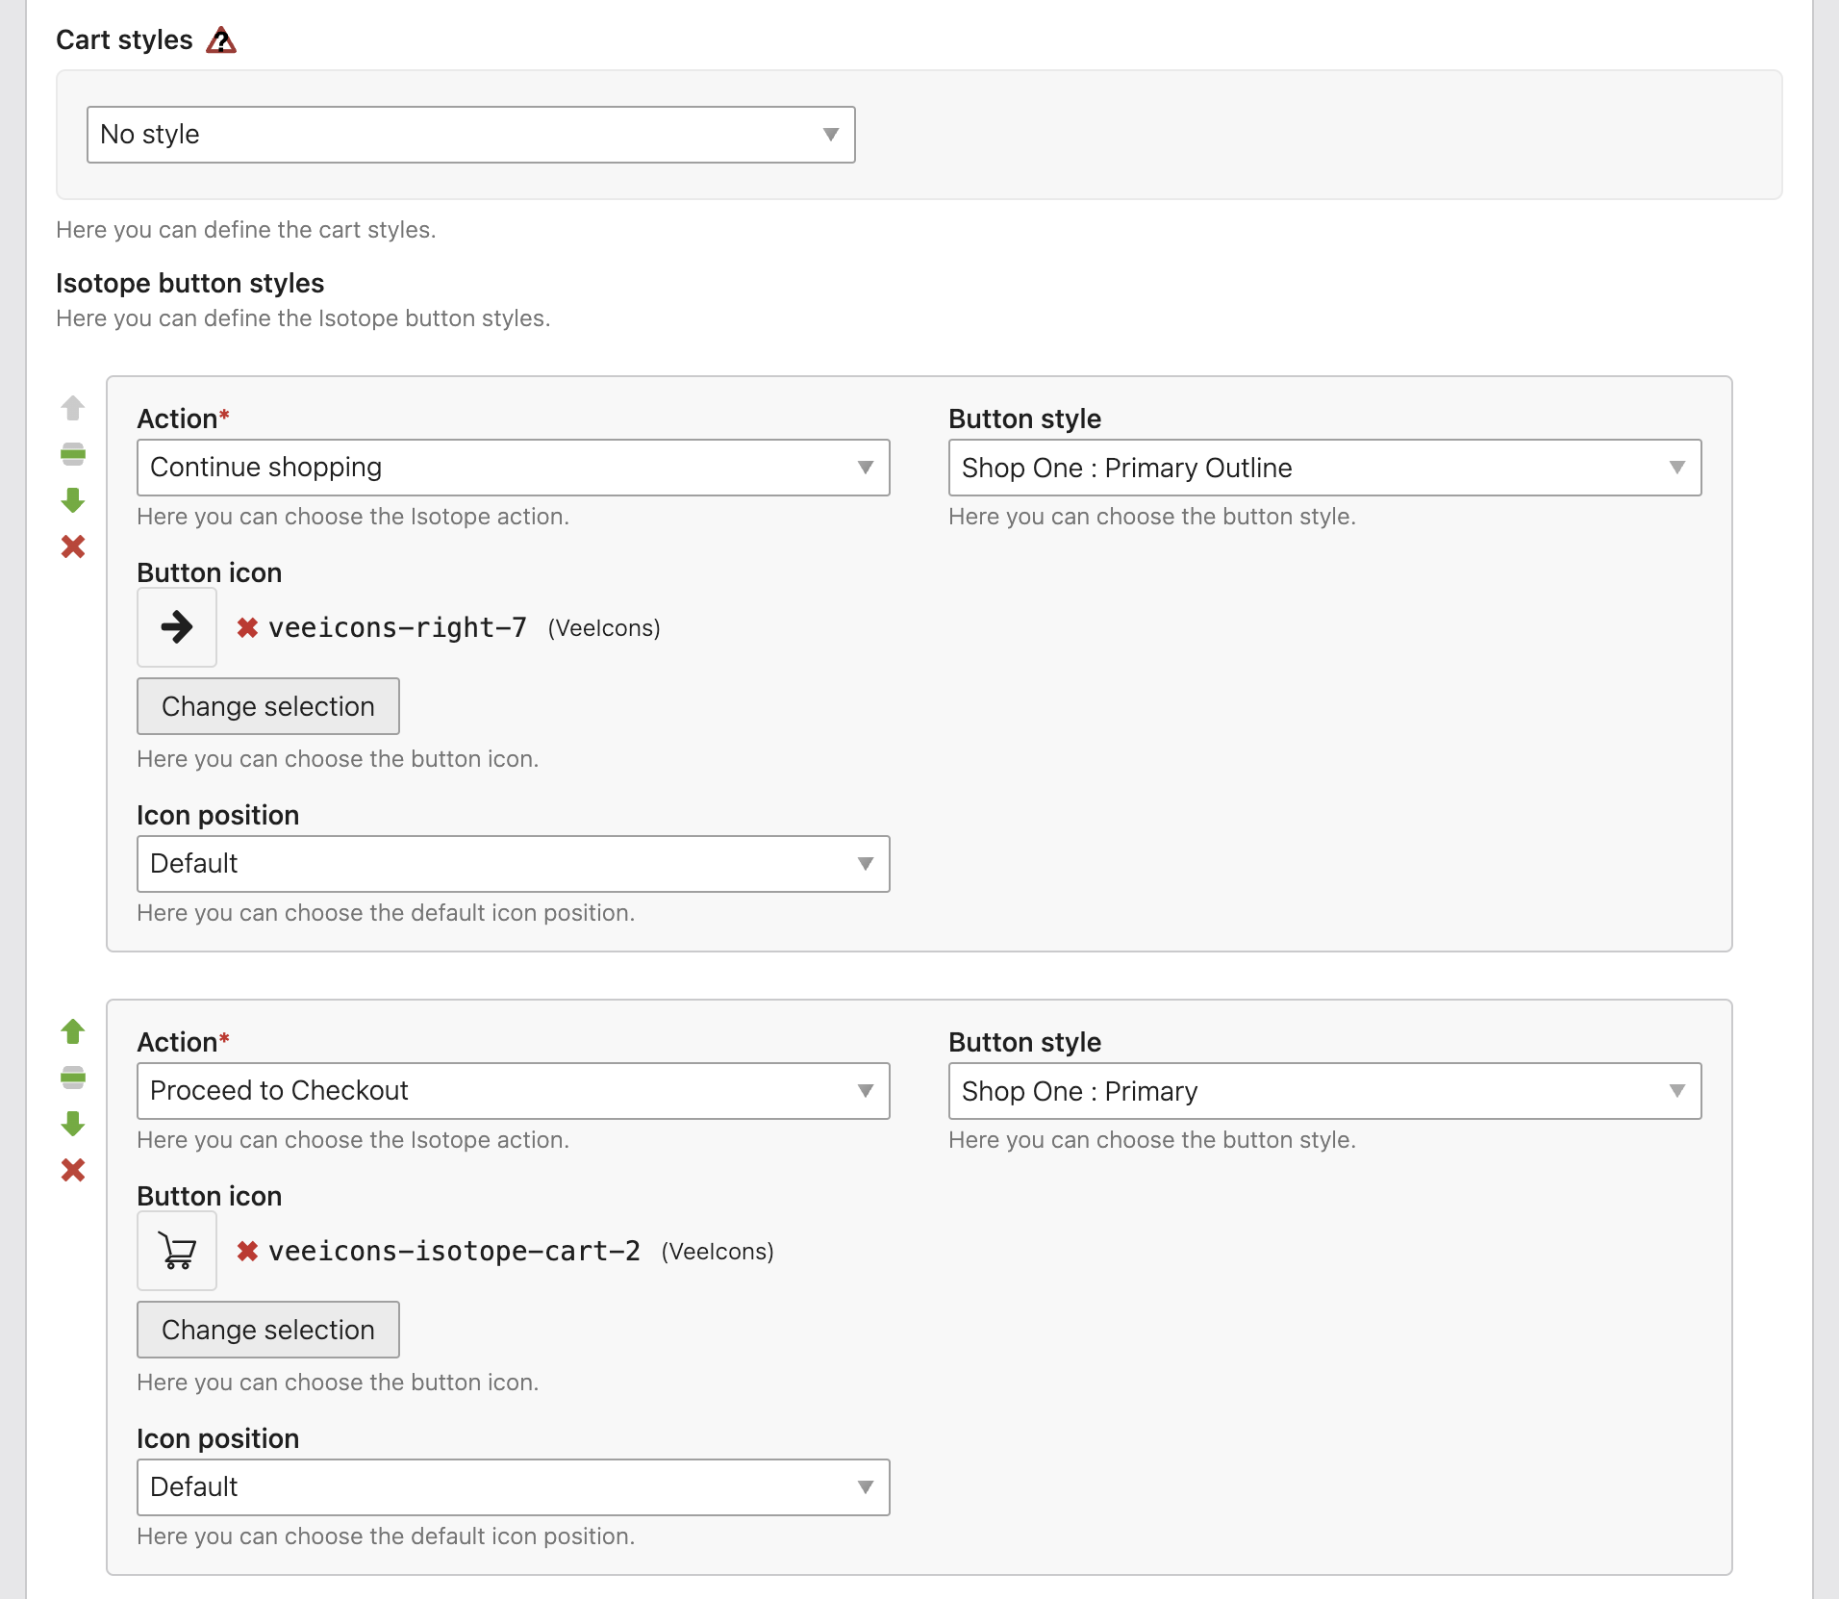Click the right arrow icon preview thumbnail
This screenshot has width=1839, height=1599.
click(177, 627)
